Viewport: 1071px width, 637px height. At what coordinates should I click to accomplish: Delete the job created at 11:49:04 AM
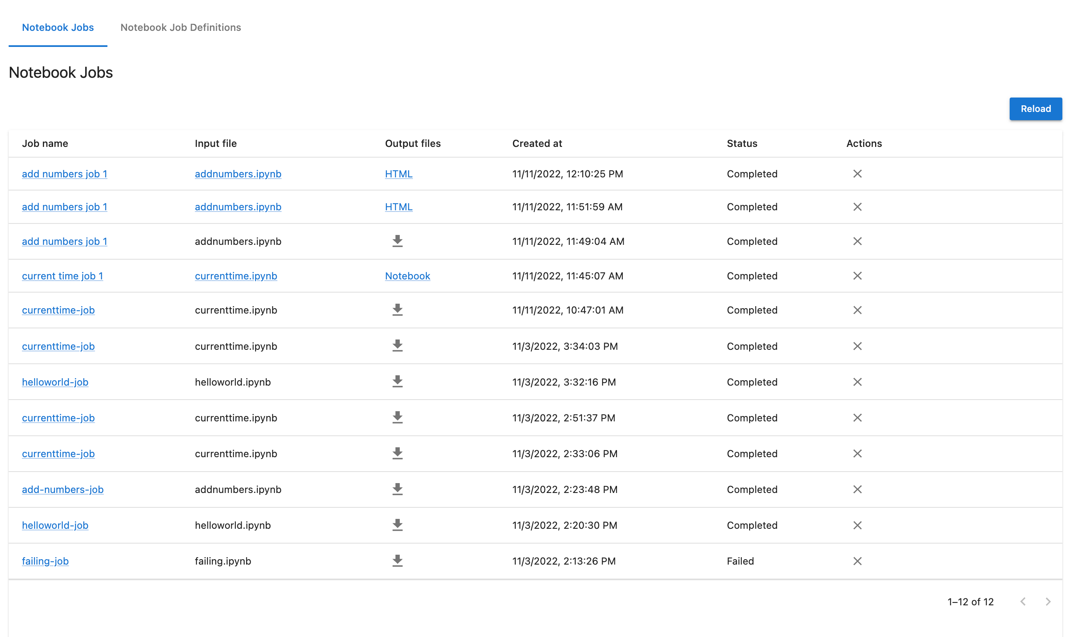(857, 241)
